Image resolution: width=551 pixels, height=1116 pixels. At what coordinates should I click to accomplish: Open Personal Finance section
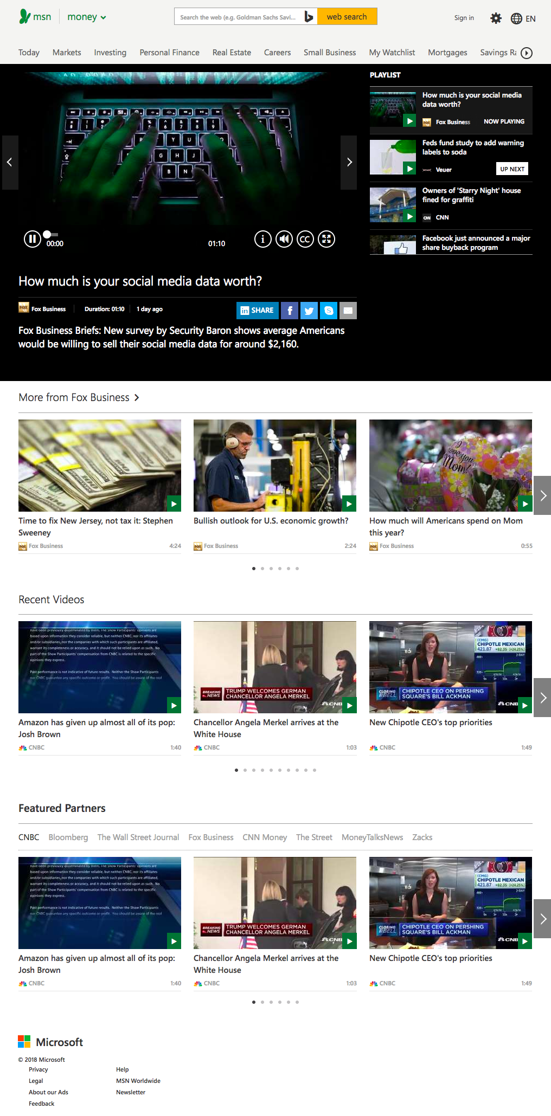[169, 53]
